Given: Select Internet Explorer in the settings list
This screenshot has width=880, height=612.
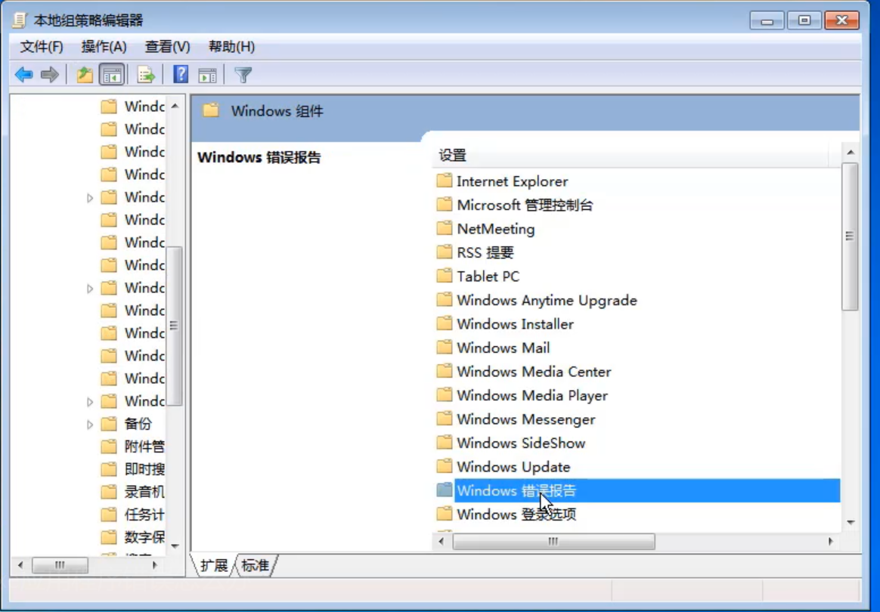Looking at the screenshot, I should coord(511,181).
